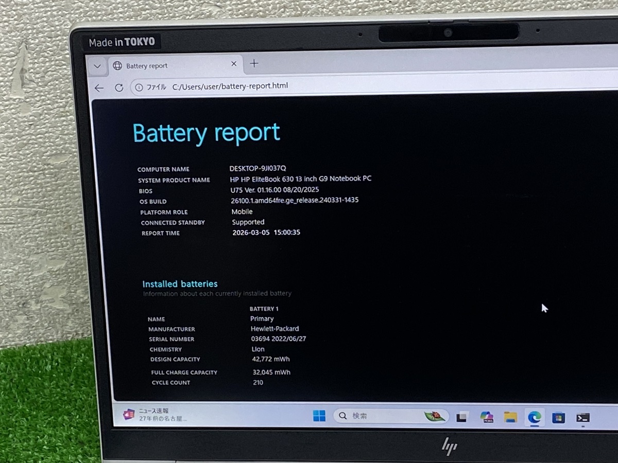Click the ladybug search highlight icon
618x463 pixels.
(x=434, y=416)
